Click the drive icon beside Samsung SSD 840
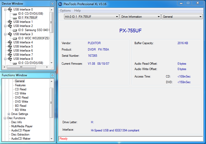Screen dimensions: 206x144 click(x=15, y=30)
